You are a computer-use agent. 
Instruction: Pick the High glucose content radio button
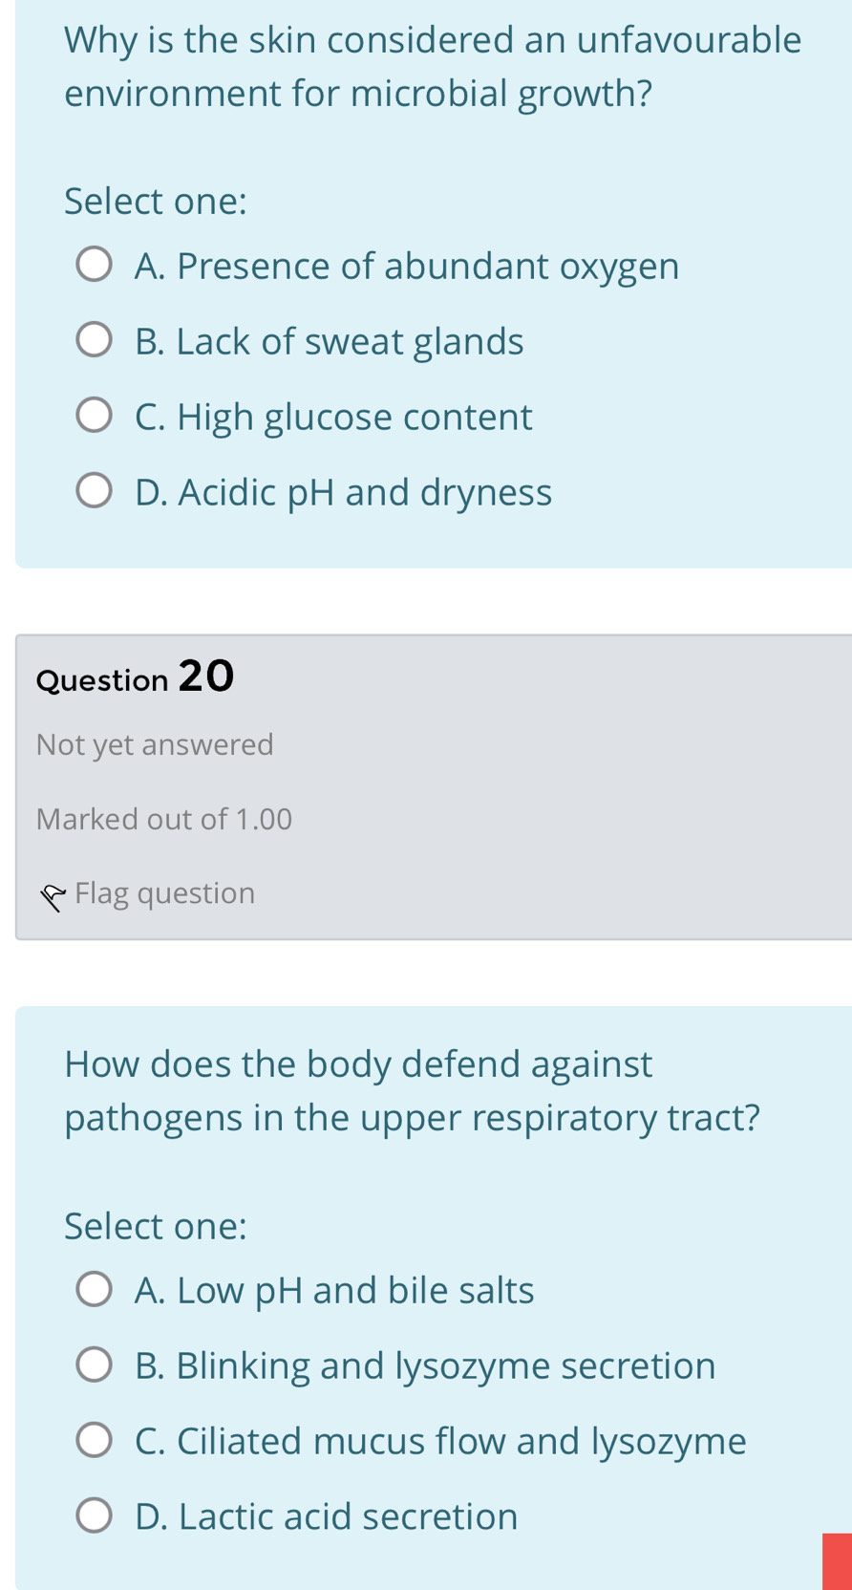(94, 416)
